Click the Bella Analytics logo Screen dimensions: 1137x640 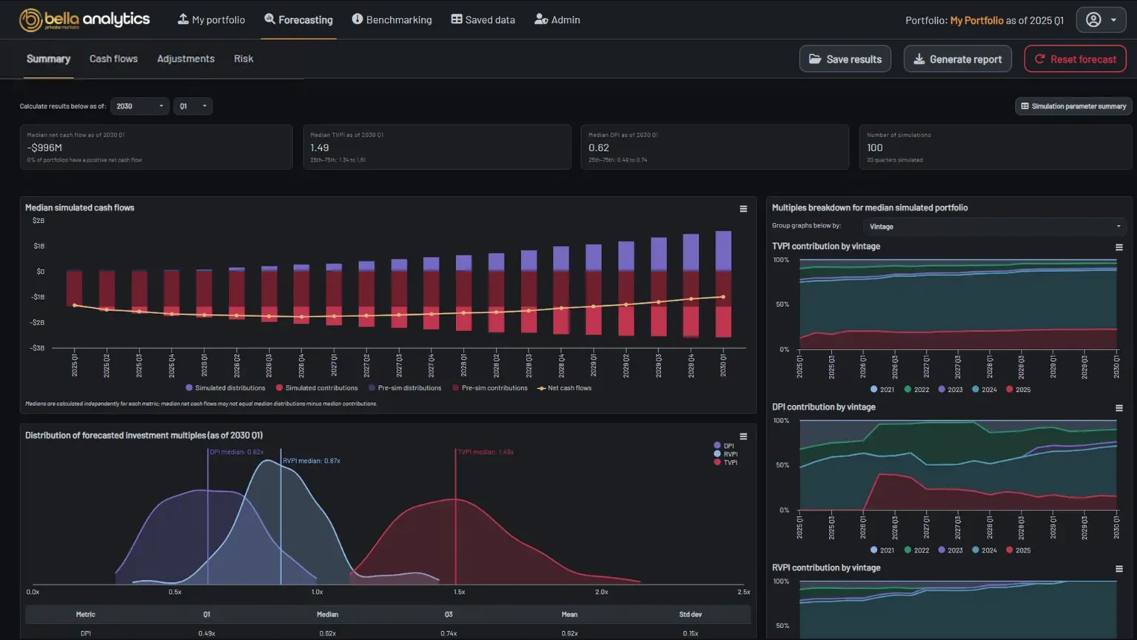[84, 20]
